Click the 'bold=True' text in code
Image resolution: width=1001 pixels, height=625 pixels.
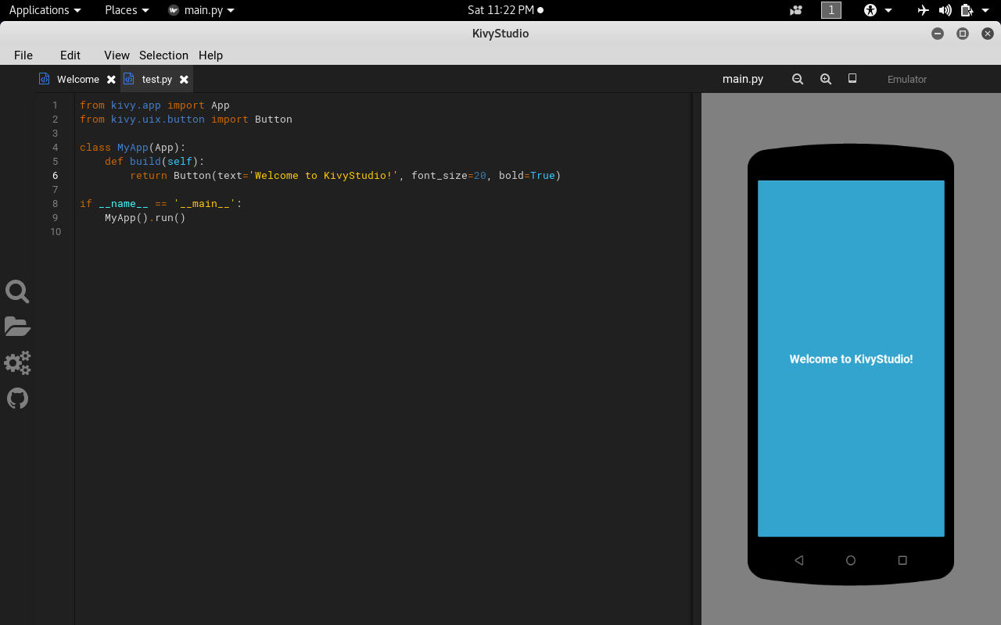point(527,175)
